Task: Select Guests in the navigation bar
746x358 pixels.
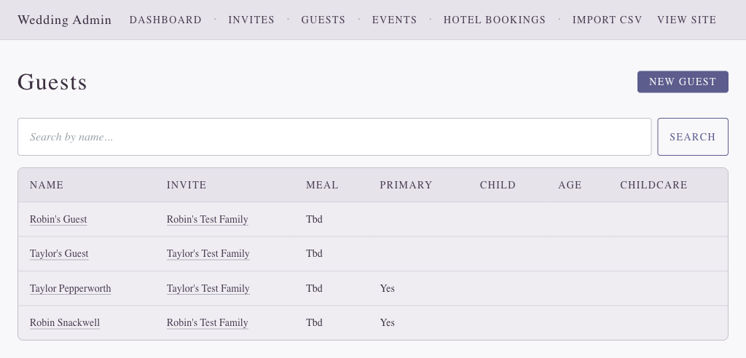Action: pyautogui.click(x=323, y=20)
